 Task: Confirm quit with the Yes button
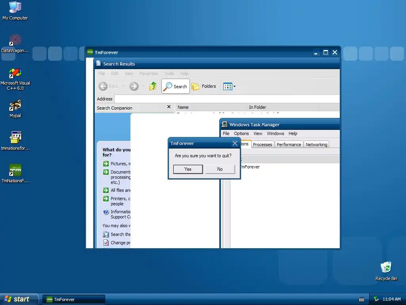pyautogui.click(x=188, y=169)
